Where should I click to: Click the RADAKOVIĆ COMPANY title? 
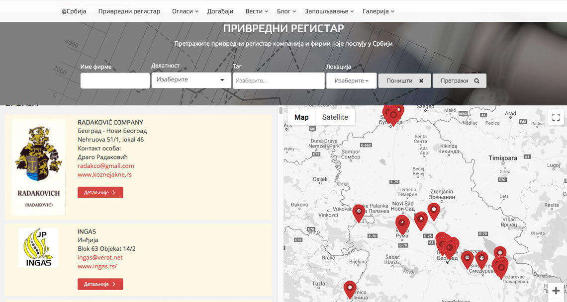pos(110,122)
